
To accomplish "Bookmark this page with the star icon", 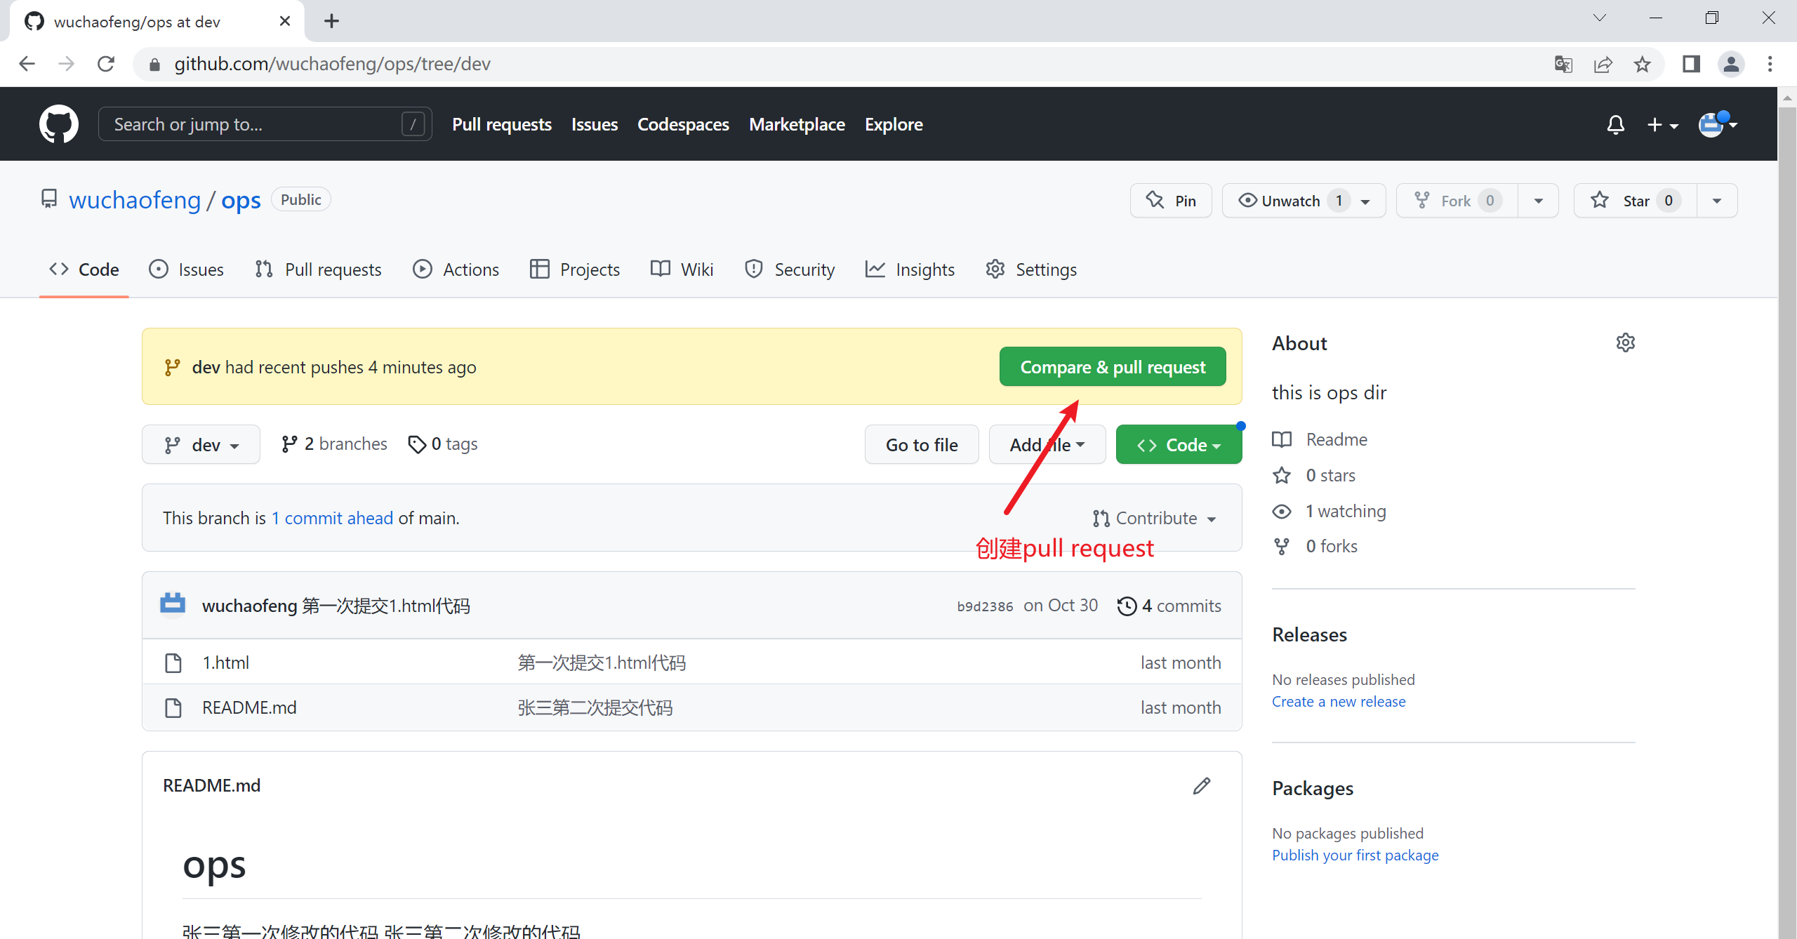I will (1643, 64).
